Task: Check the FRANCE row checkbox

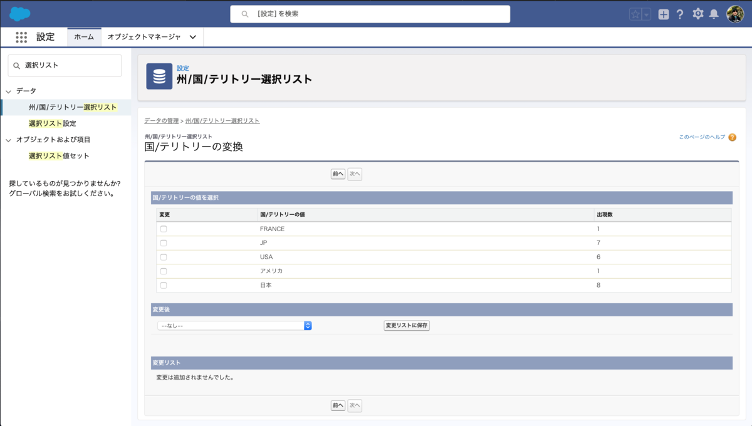Action: 164,229
